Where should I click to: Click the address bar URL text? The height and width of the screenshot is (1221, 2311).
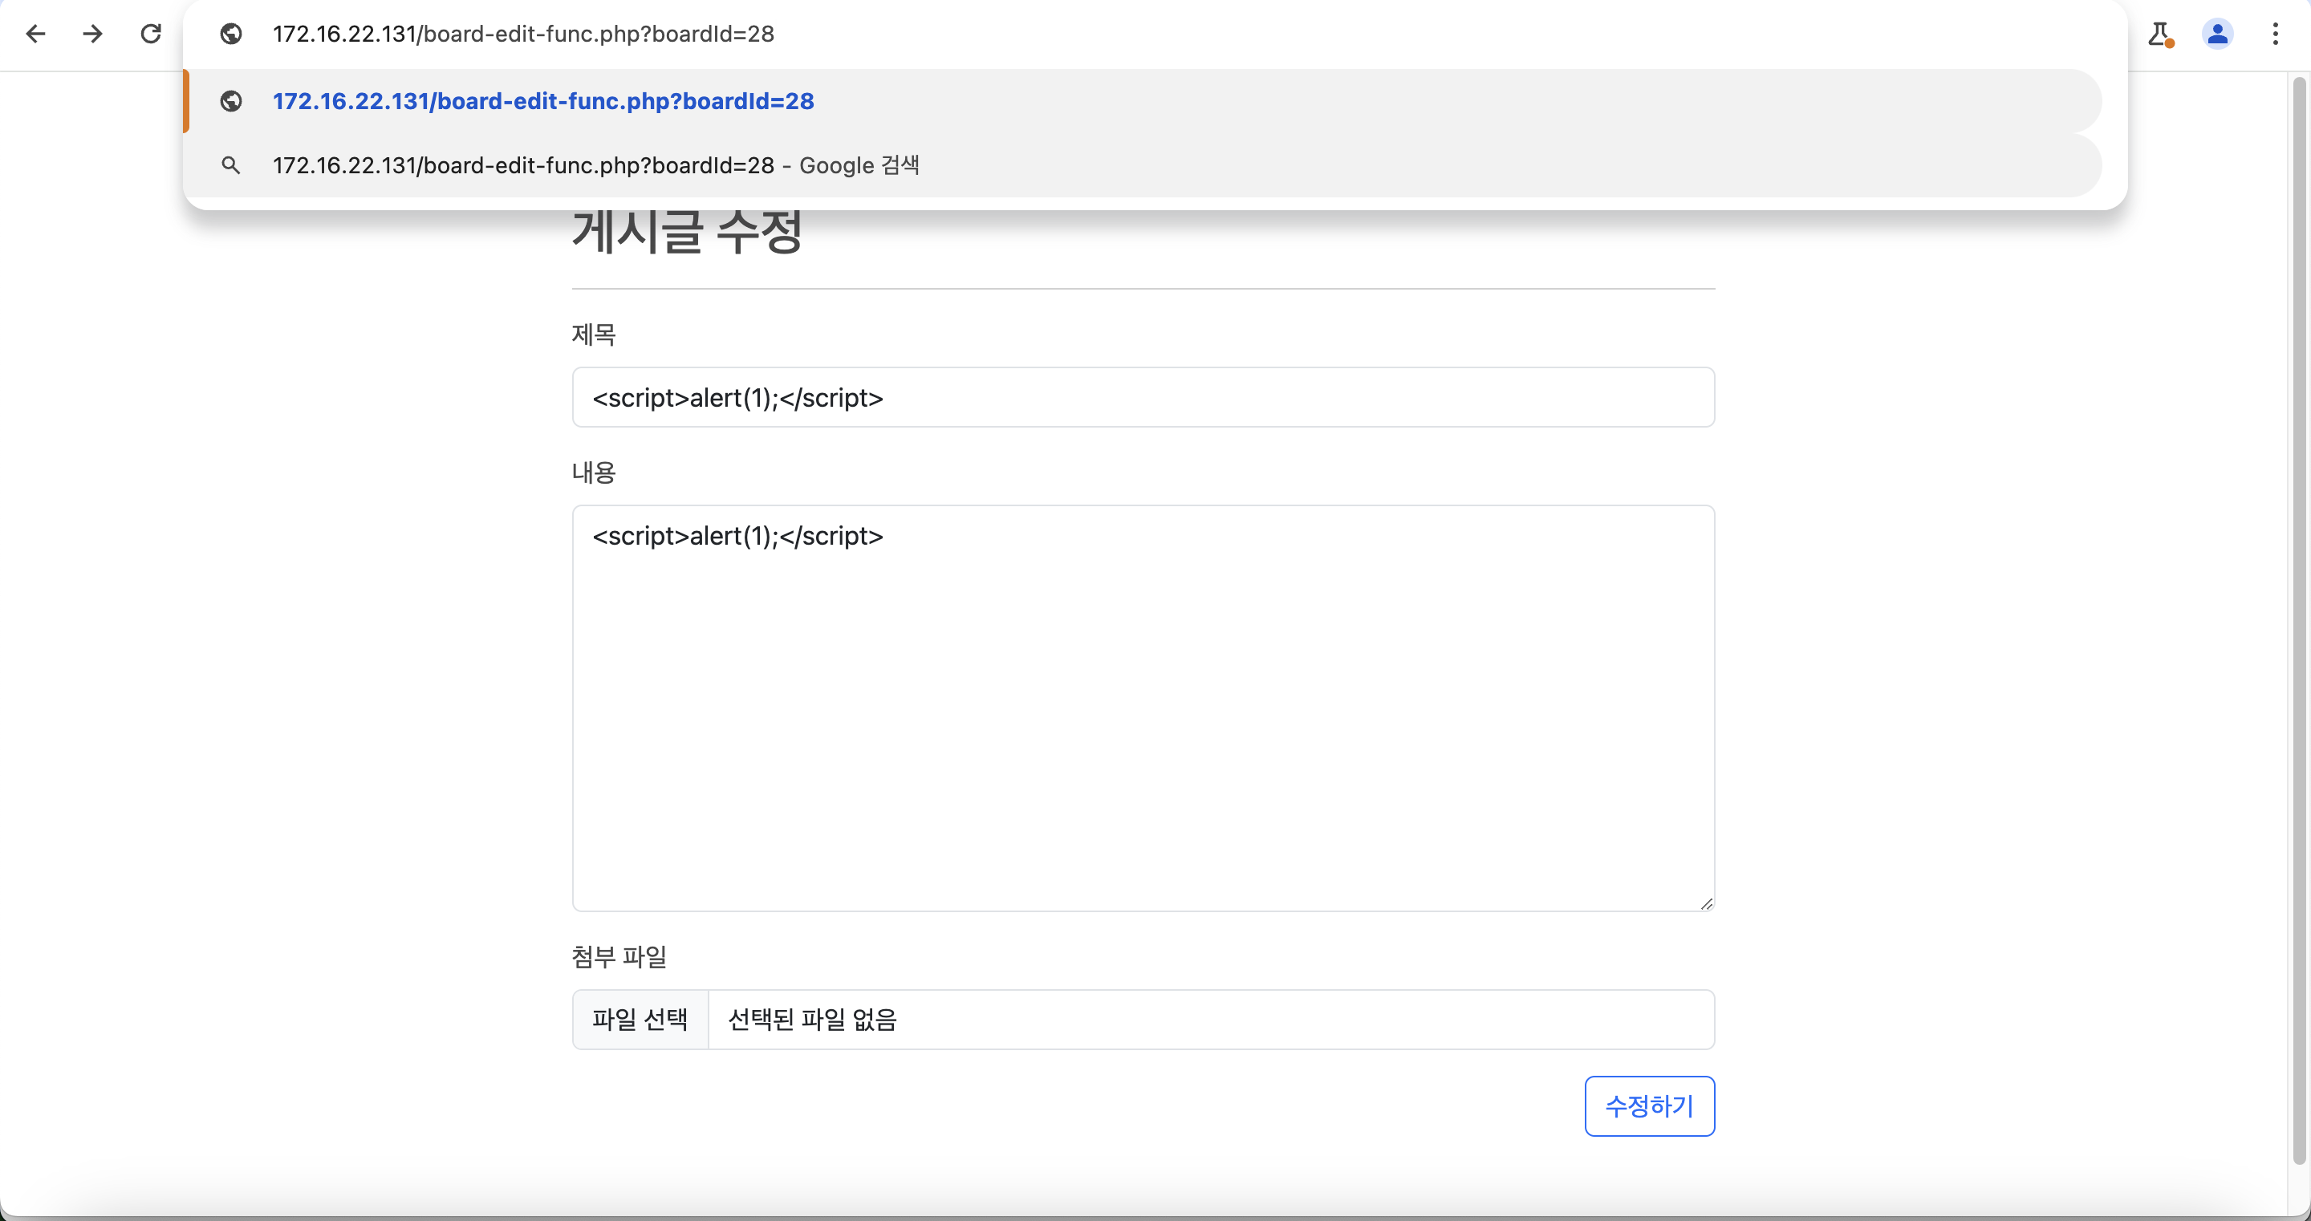tap(523, 34)
